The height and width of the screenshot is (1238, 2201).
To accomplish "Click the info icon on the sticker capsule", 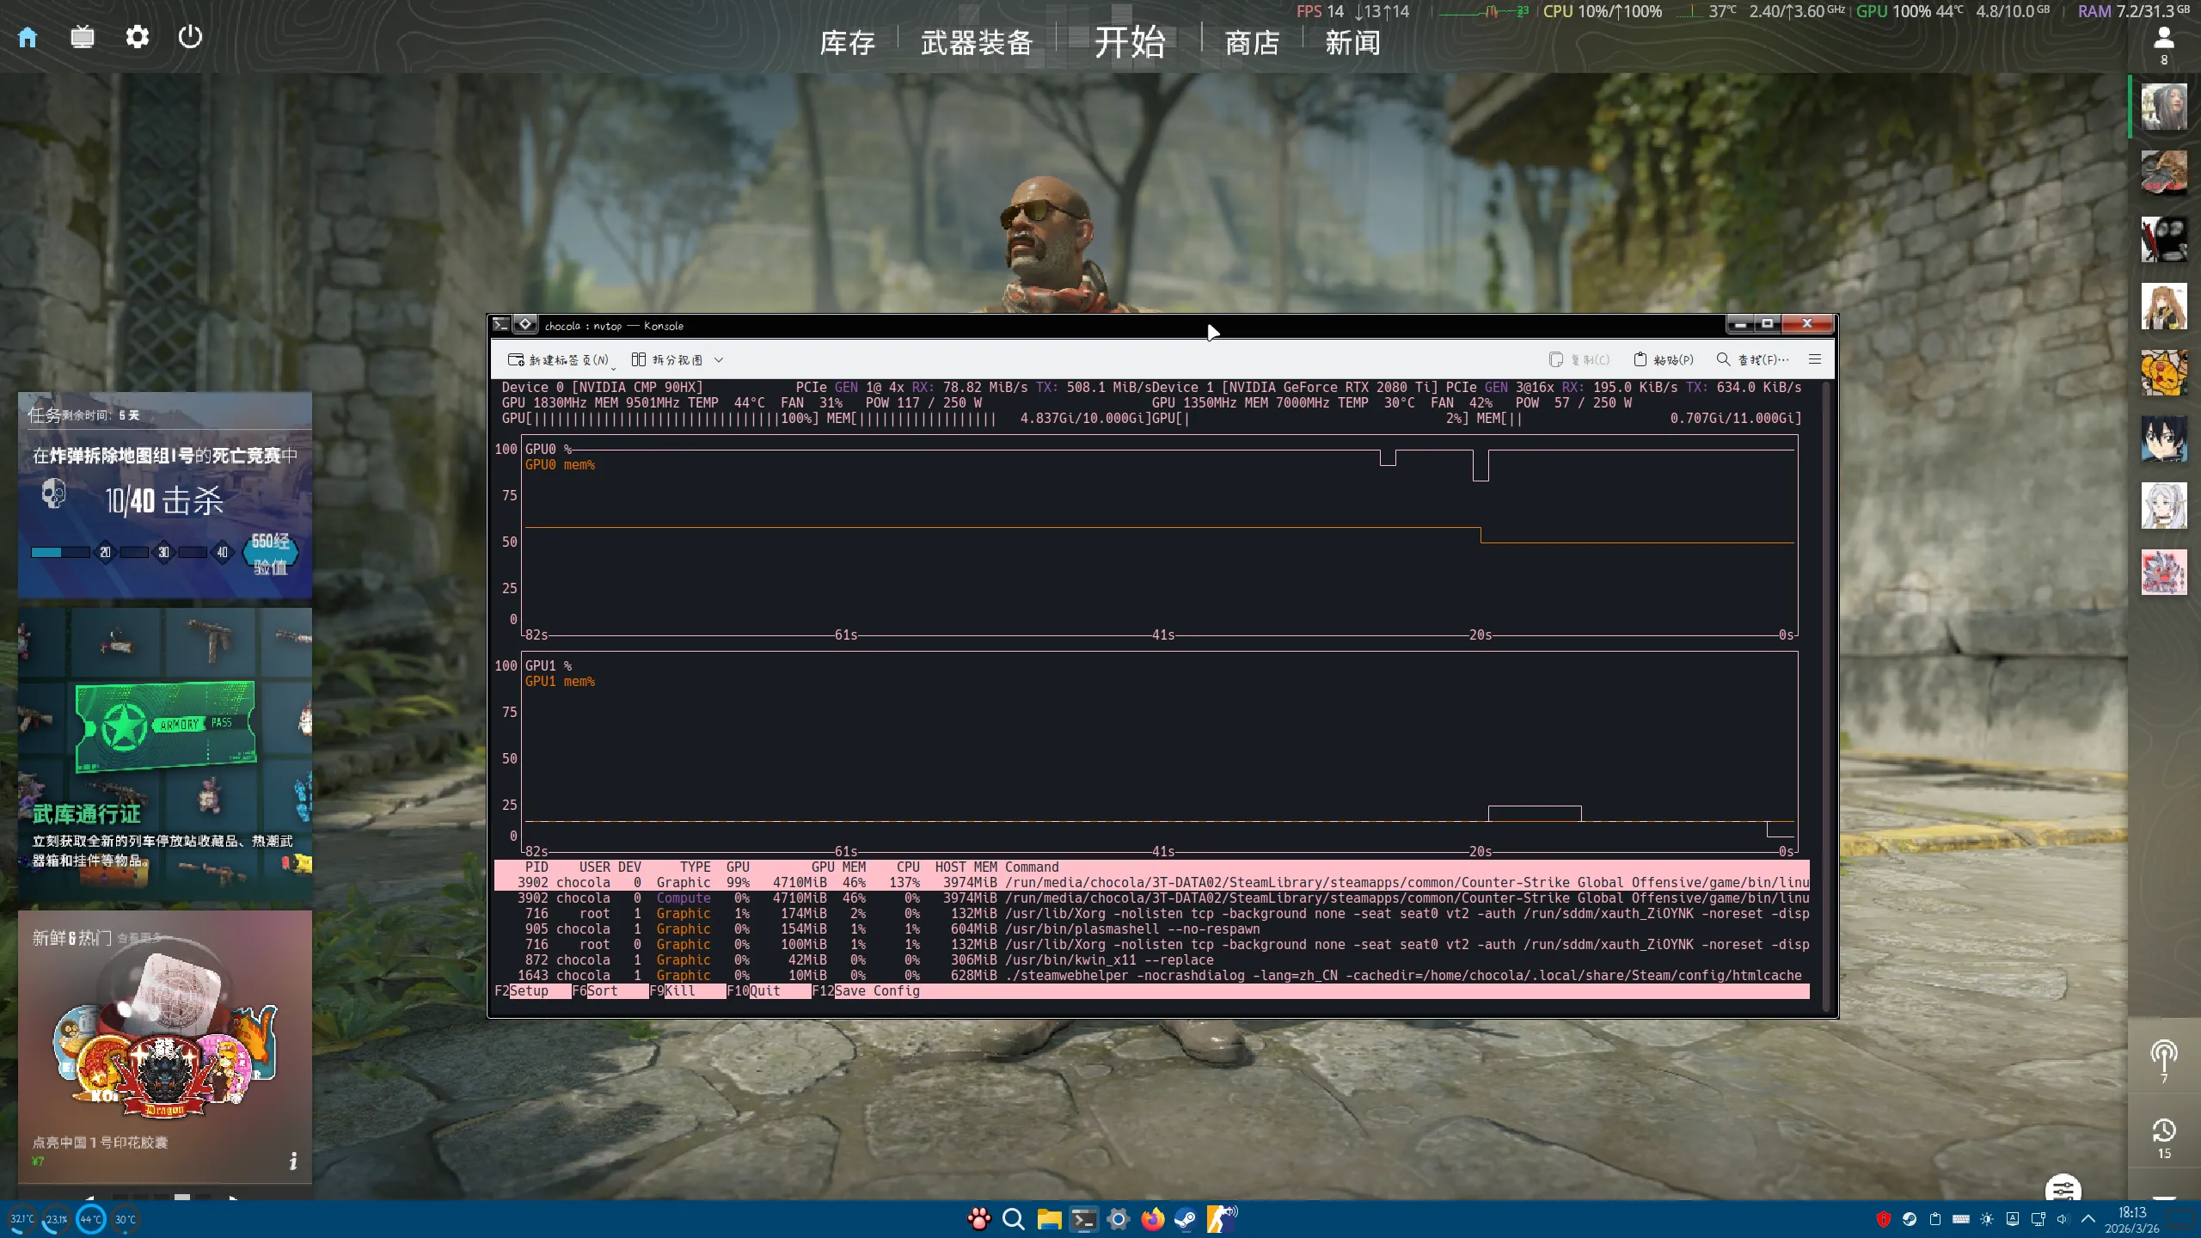I will (x=293, y=1161).
